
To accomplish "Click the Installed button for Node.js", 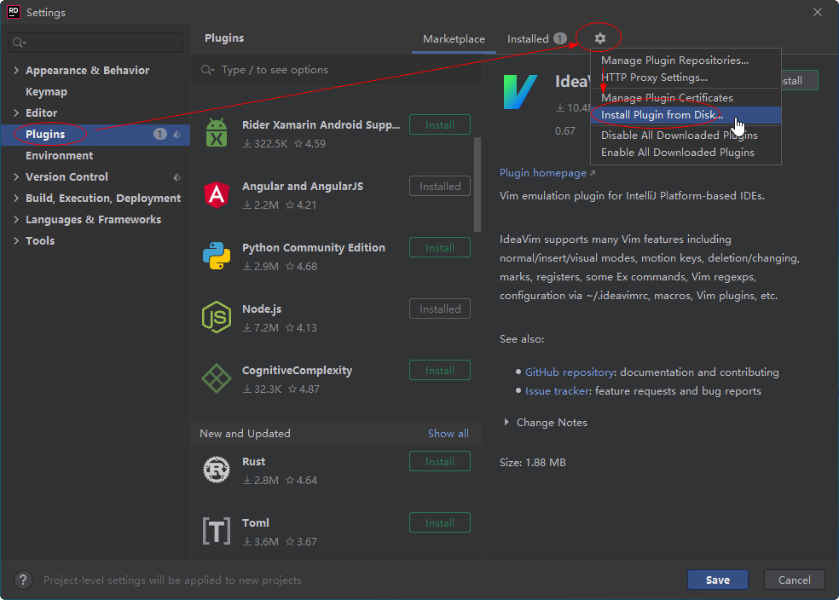I will point(440,309).
